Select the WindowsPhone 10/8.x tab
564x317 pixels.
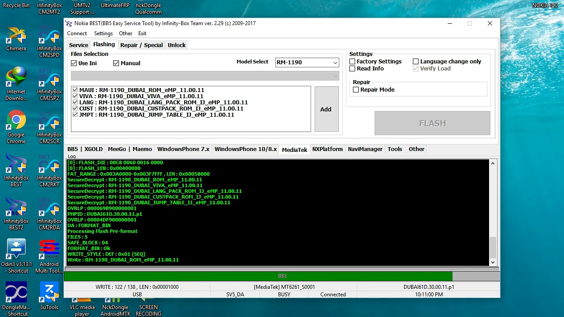[245, 149]
